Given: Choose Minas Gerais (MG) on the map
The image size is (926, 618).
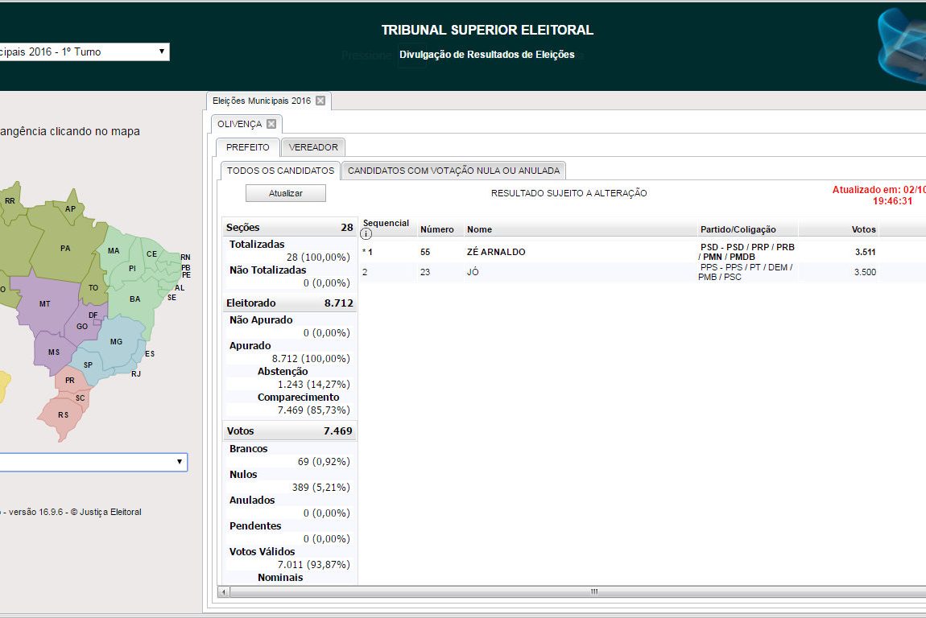Looking at the screenshot, I should coord(116,342).
